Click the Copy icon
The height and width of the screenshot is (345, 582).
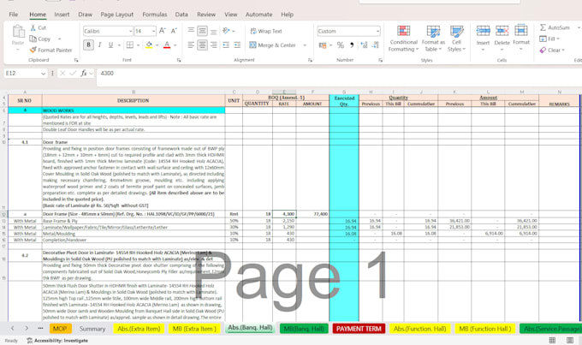(33, 39)
